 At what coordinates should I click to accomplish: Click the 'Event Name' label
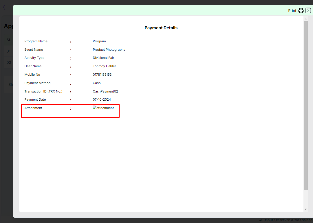point(34,50)
